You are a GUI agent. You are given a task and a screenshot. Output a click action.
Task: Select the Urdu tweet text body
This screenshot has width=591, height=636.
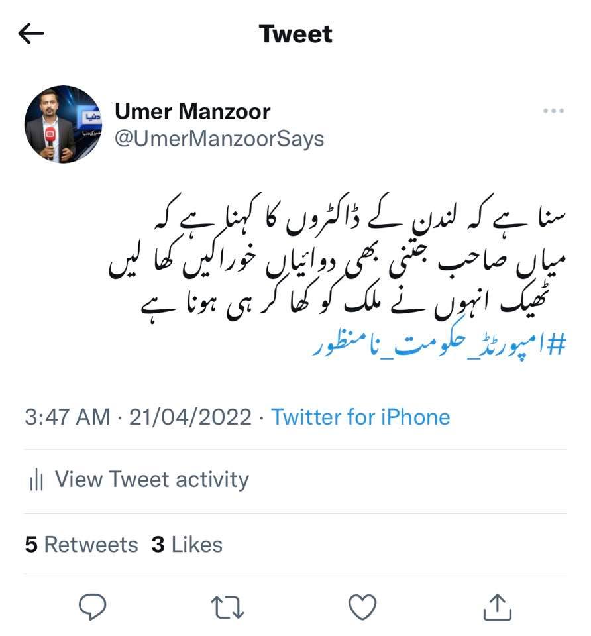(x=337, y=258)
